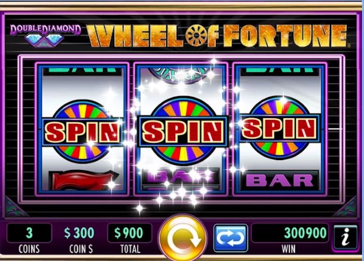Click the Double Diamond logo
364x261 pixels.
pyautogui.click(x=46, y=35)
